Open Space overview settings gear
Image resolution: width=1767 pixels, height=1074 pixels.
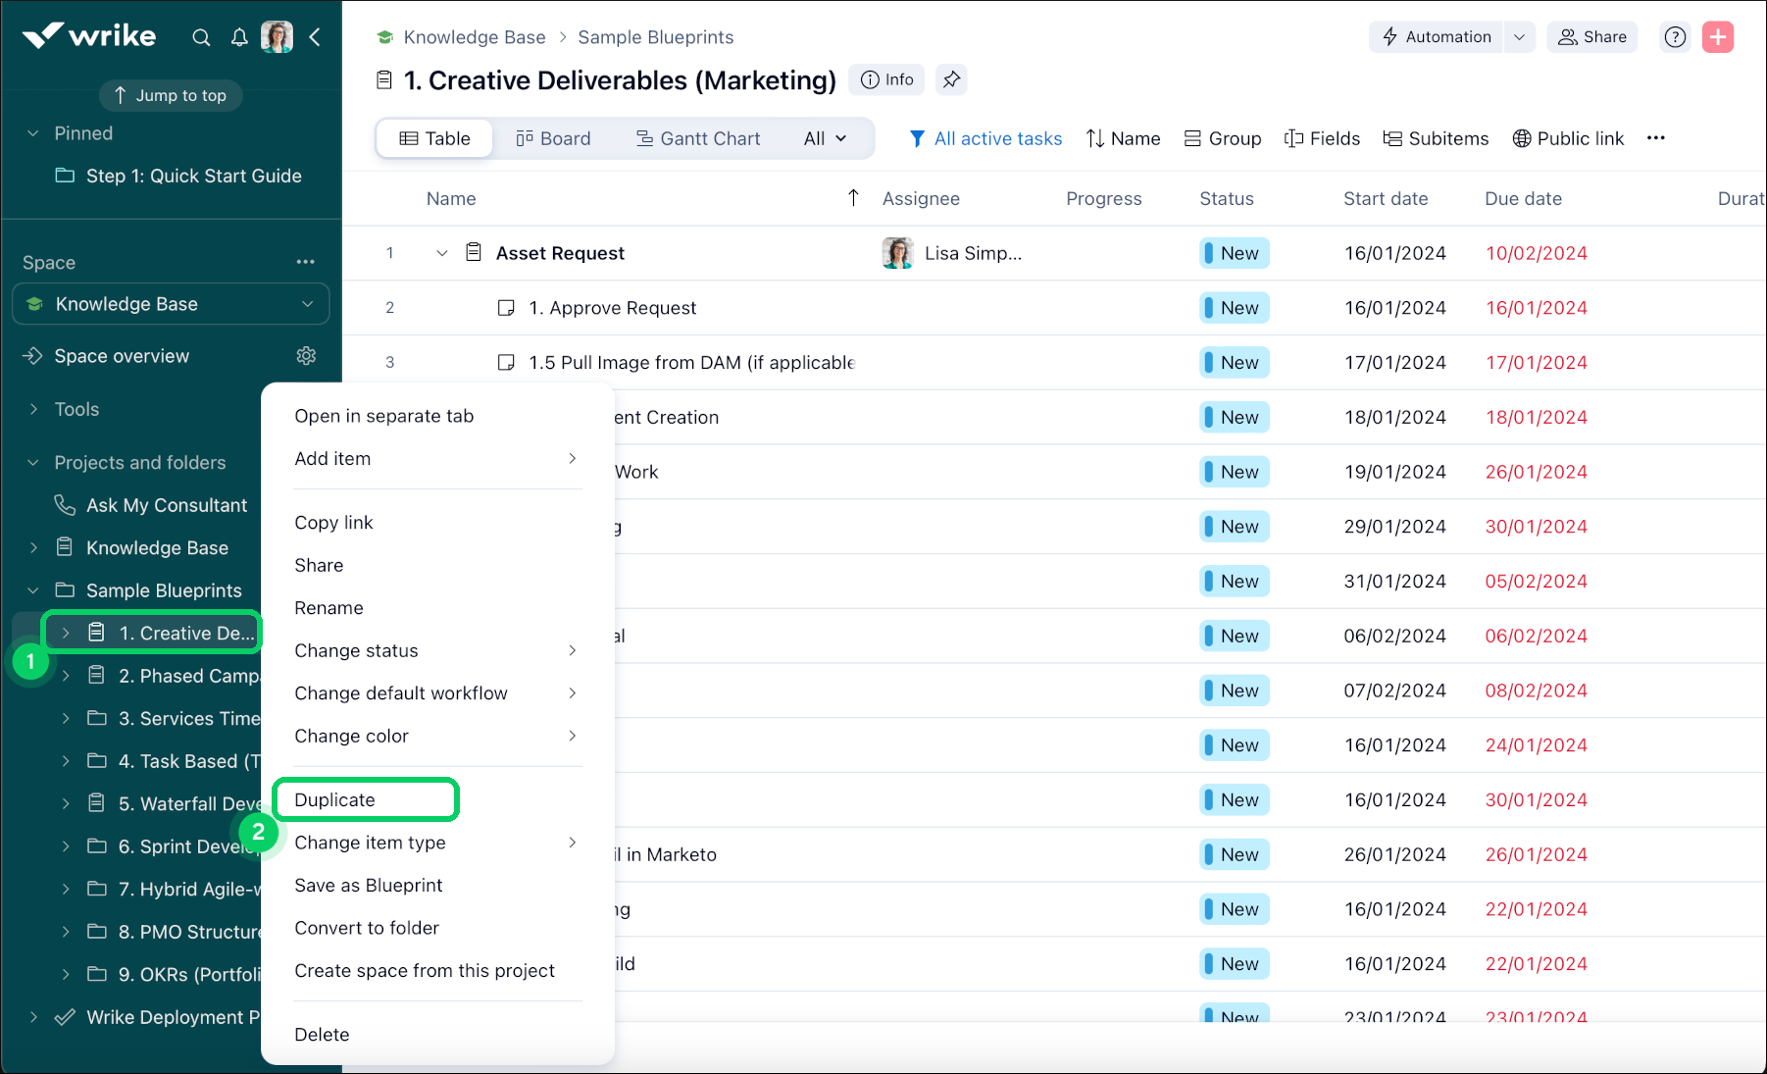tap(306, 356)
